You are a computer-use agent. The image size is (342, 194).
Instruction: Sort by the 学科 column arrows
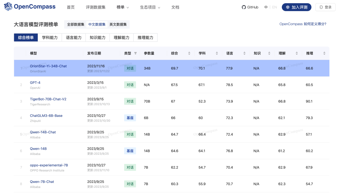click(217, 53)
